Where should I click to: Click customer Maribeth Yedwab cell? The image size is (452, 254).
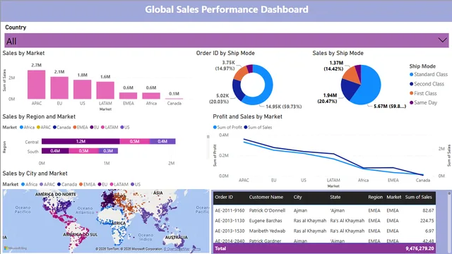pyautogui.click(x=267, y=231)
